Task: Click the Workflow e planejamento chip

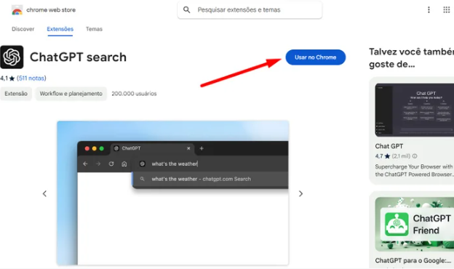Action: [x=71, y=94]
